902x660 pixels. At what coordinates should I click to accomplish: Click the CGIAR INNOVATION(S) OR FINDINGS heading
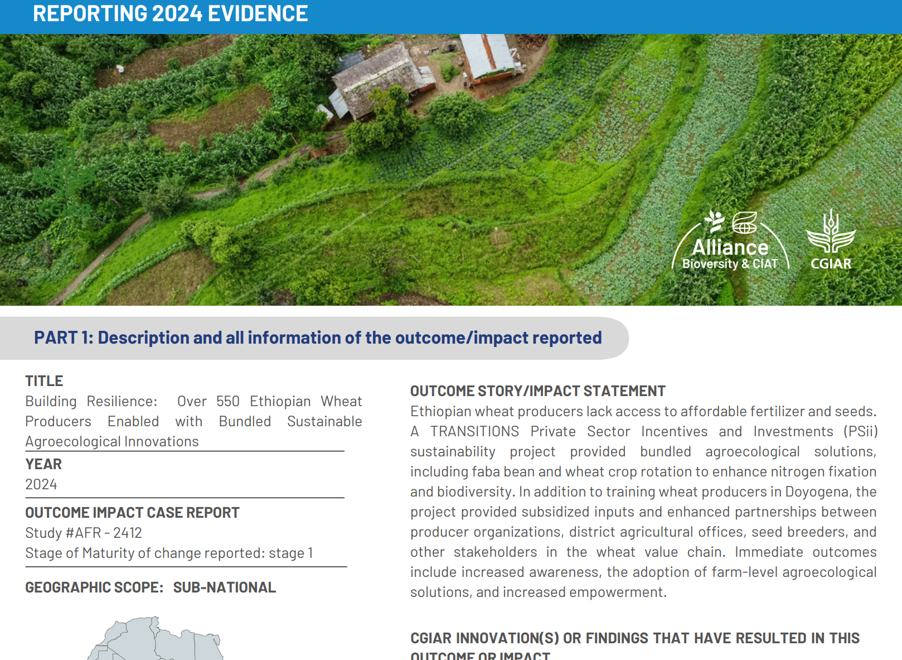[x=634, y=638]
